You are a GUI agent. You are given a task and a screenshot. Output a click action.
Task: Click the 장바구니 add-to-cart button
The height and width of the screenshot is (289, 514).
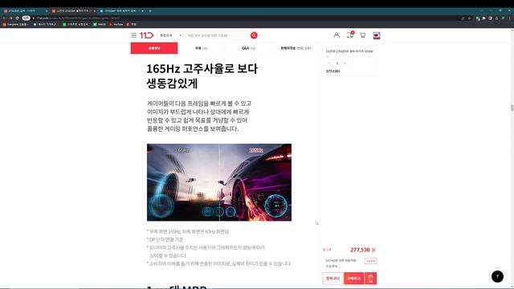pyautogui.click(x=332, y=279)
